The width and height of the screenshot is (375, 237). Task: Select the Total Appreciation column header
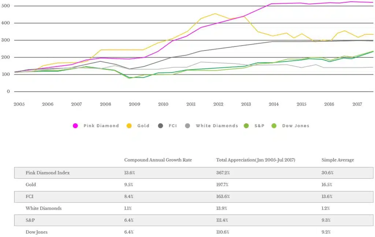point(256,160)
